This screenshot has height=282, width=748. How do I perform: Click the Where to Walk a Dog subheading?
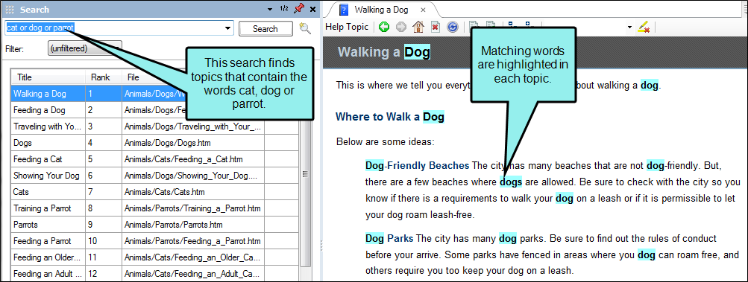click(x=390, y=116)
